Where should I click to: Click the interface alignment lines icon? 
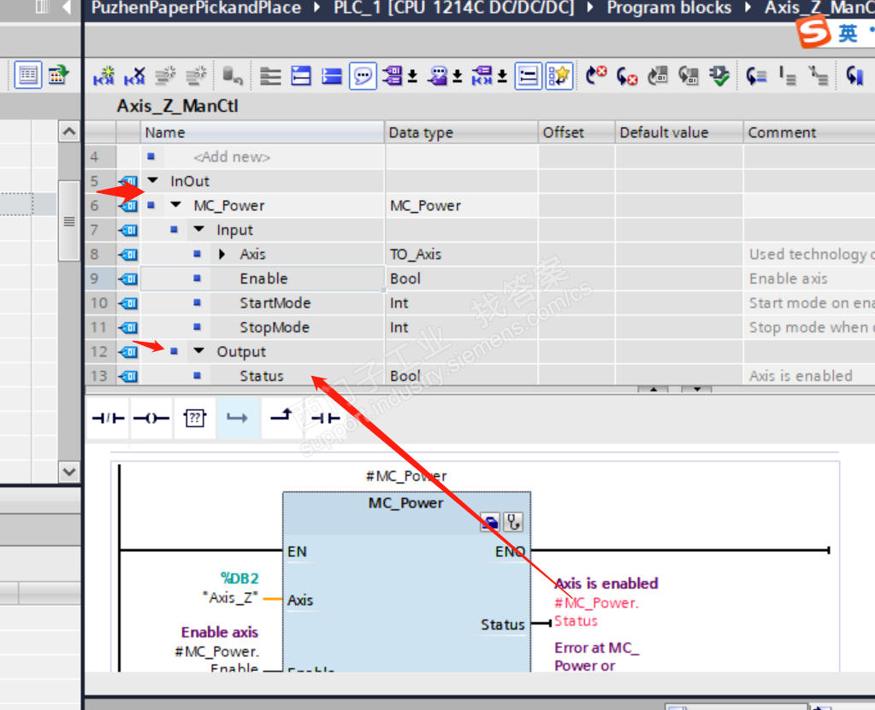click(270, 76)
